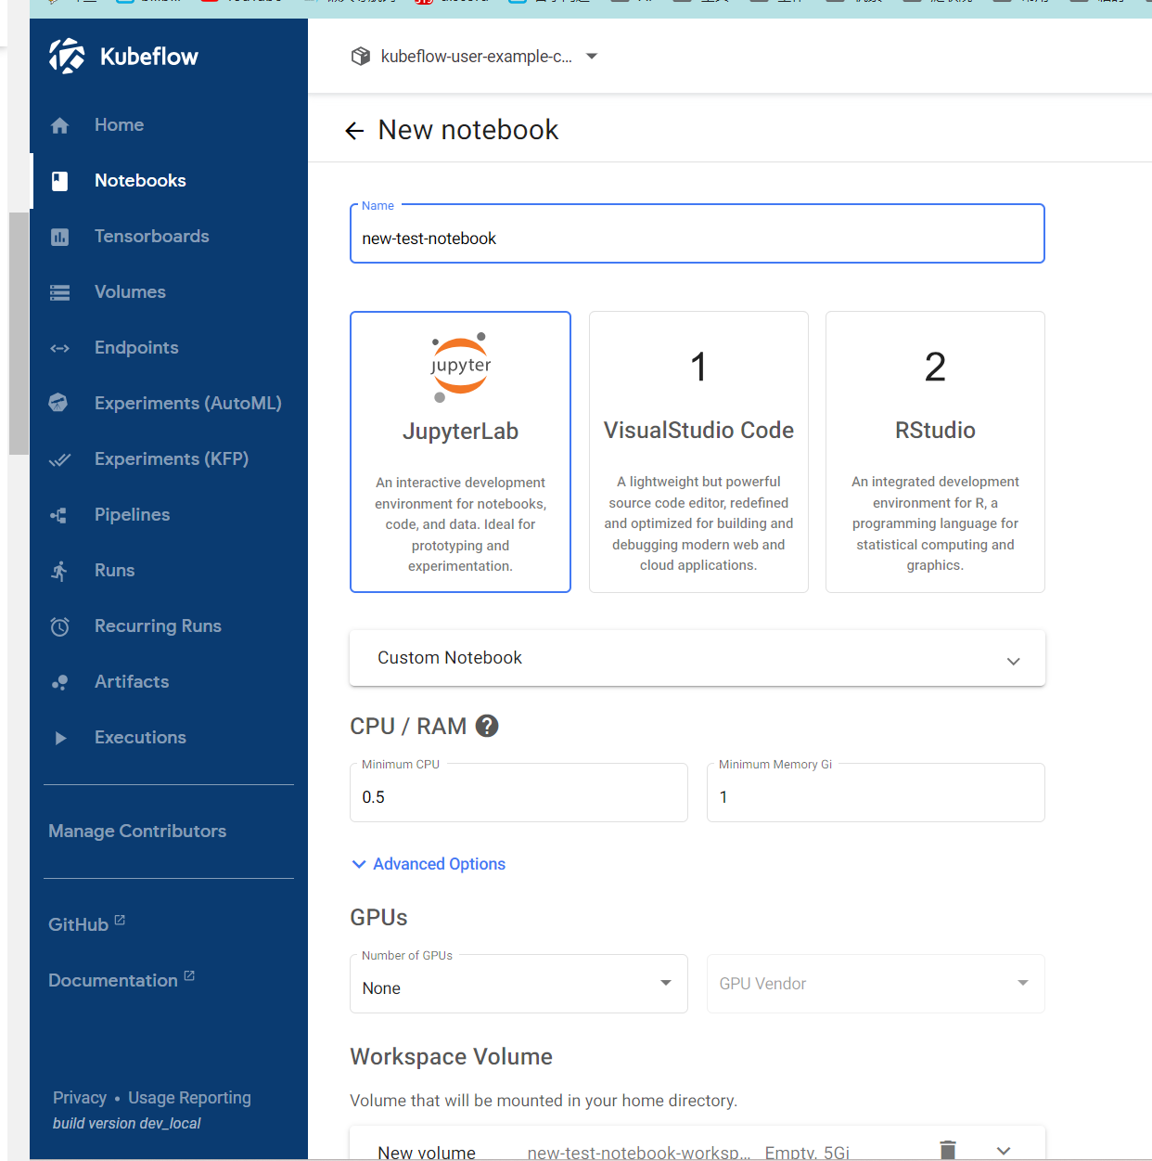The image size is (1152, 1161).
Task: Select the VisualStudio Code server type card
Action: click(x=698, y=452)
